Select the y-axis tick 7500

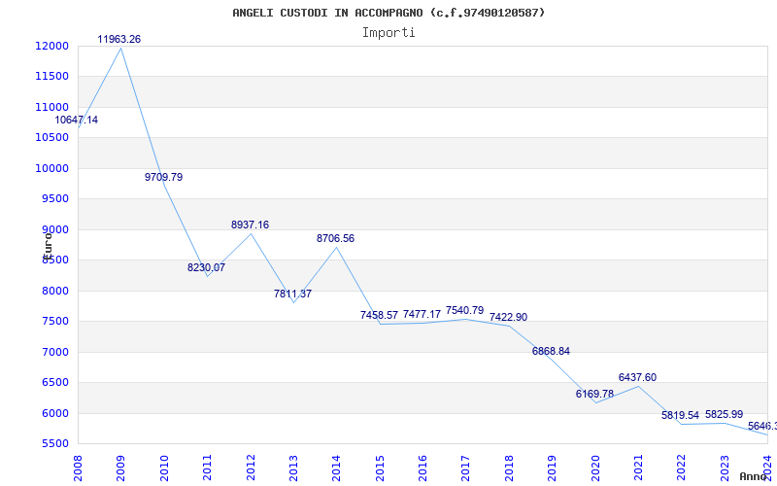(x=54, y=322)
